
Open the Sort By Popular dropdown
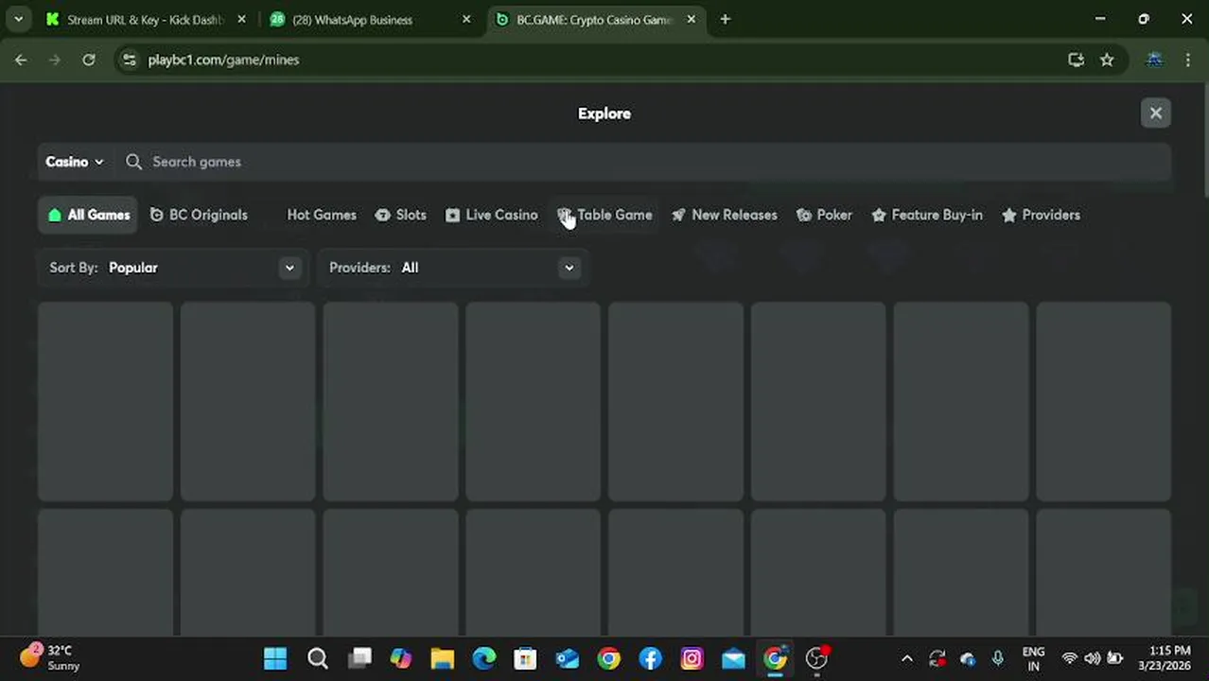[x=173, y=268]
